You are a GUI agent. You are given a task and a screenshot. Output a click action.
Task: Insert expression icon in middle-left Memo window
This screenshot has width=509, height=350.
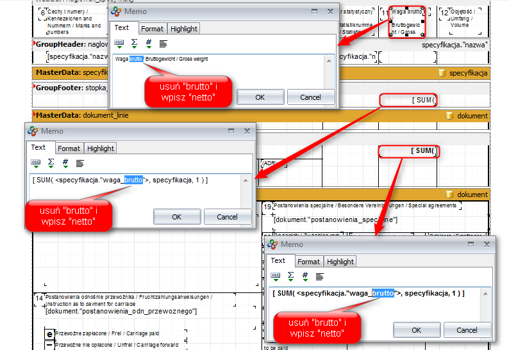pos(36,163)
